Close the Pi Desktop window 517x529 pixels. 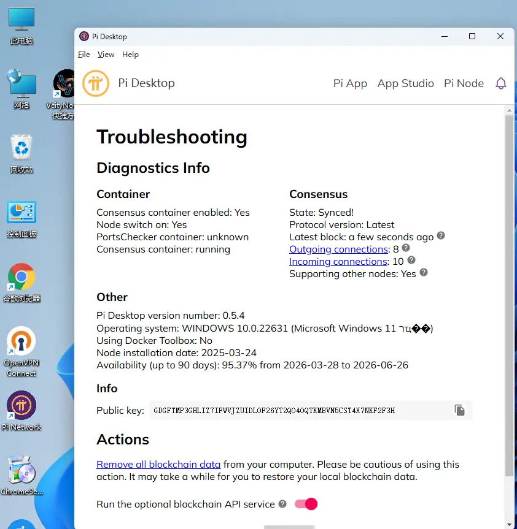pos(500,36)
